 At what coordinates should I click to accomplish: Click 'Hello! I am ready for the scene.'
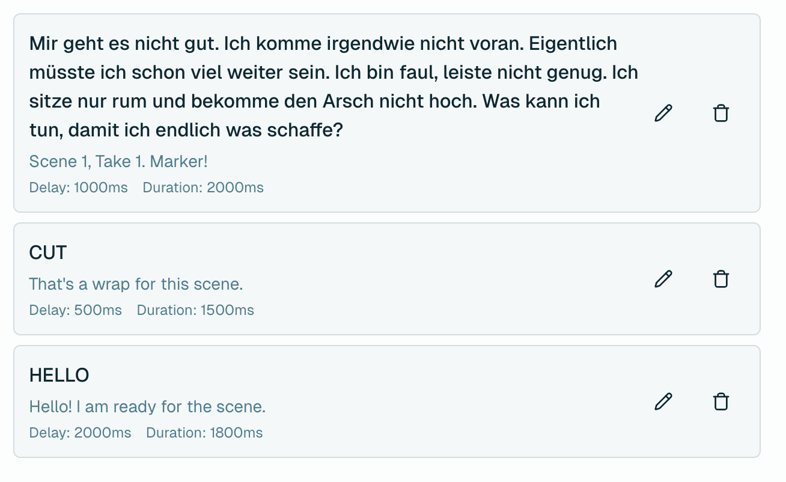coord(147,407)
